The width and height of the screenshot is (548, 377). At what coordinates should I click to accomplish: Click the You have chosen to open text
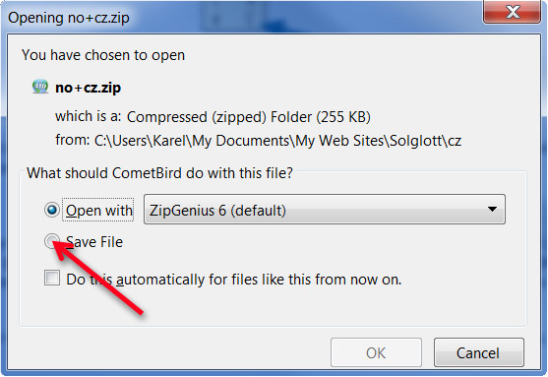point(103,55)
